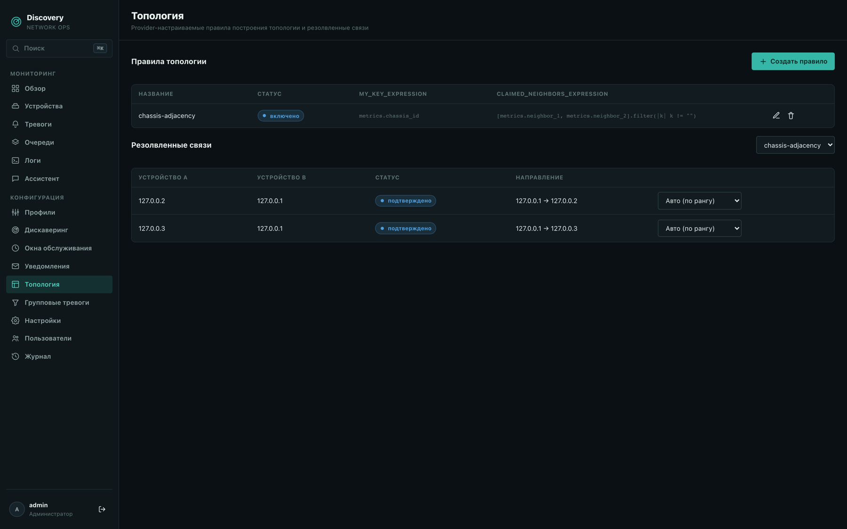Click the Очереди layers icon
This screenshot has width=847, height=529.
click(x=16, y=142)
